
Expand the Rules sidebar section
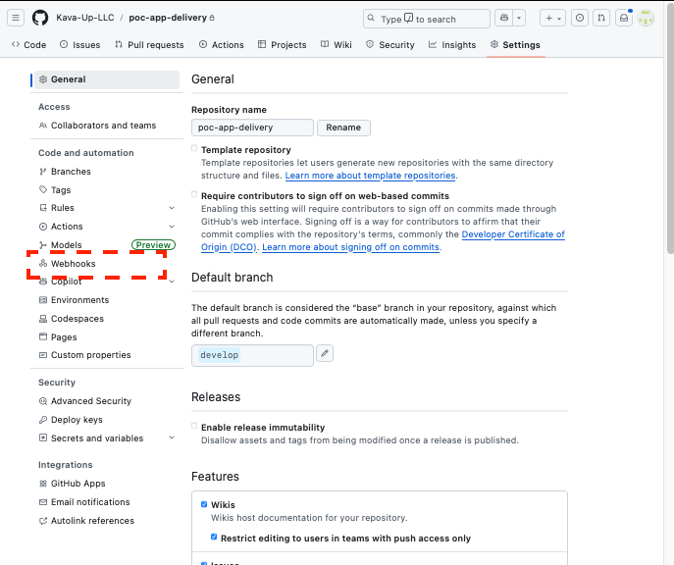[172, 208]
